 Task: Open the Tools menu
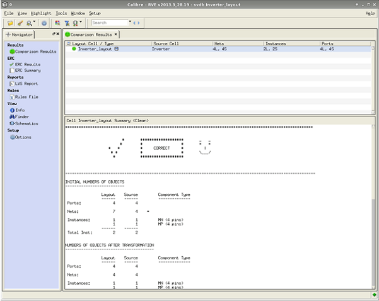(x=61, y=13)
